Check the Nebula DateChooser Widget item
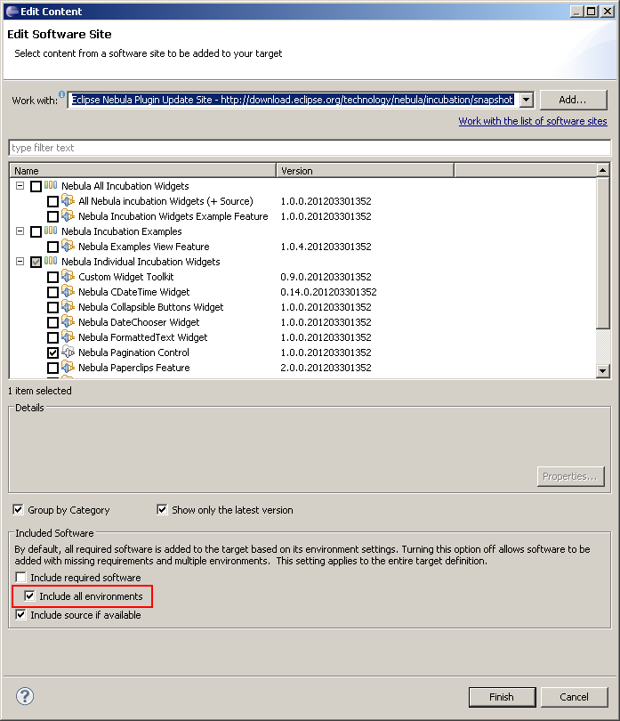The height and width of the screenshot is (721, 620). tap(52, 323)
